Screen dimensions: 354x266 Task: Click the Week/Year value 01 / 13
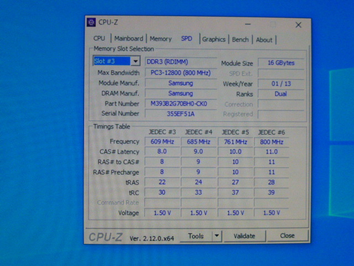pos(281,84)
